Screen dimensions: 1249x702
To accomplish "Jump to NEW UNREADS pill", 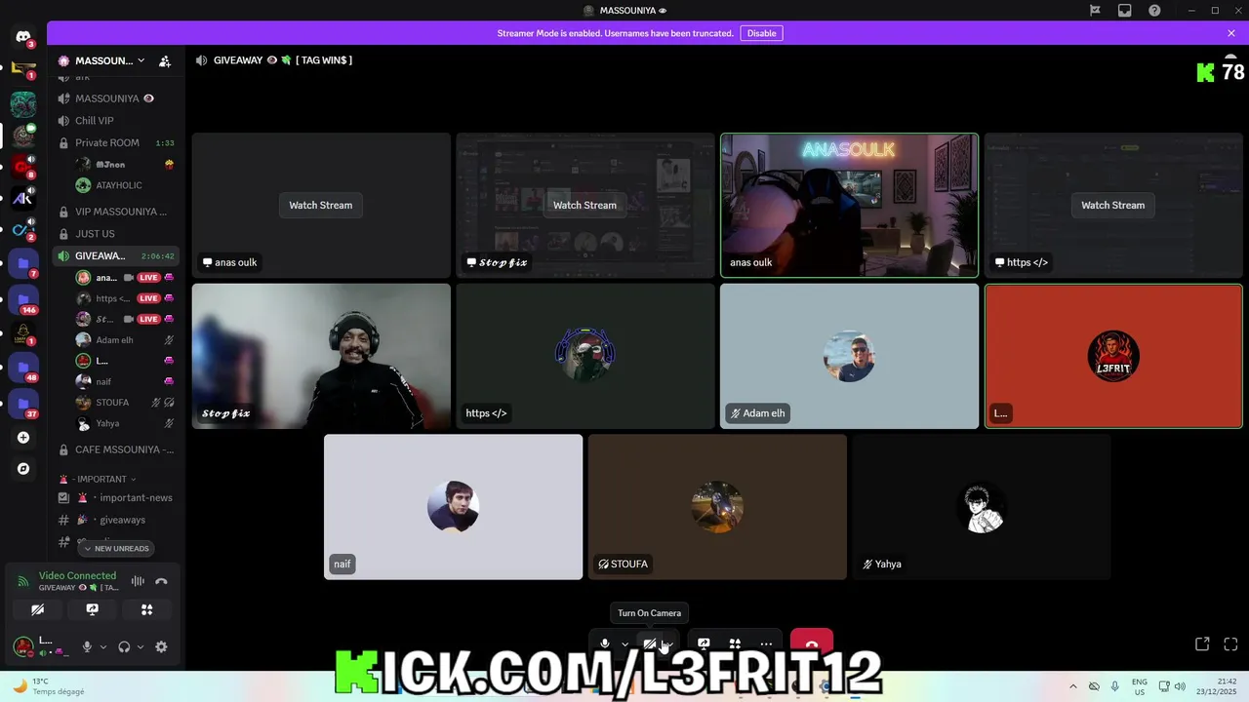I will click(x=116, y=548).
